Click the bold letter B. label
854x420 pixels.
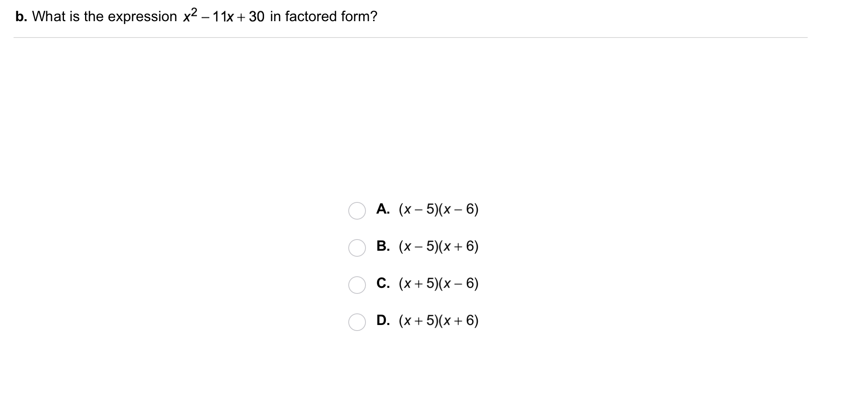click(x=383, y=246)
